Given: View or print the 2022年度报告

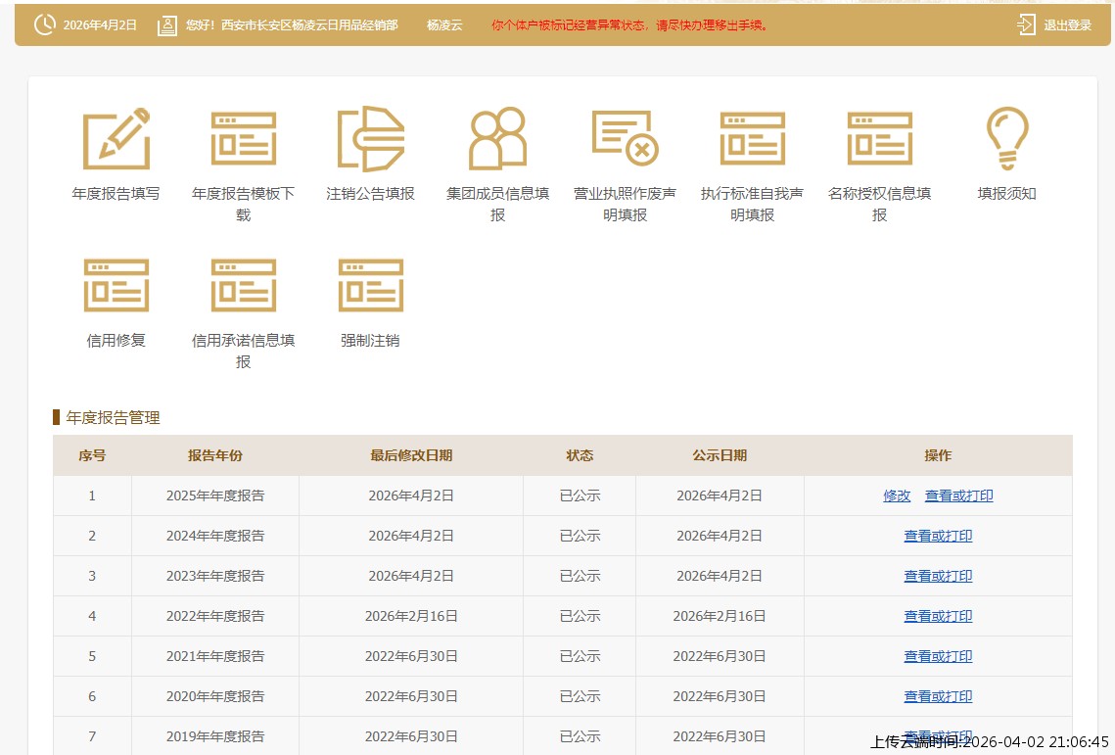Looking at the screenshot, I should click(x=938, y=617).
